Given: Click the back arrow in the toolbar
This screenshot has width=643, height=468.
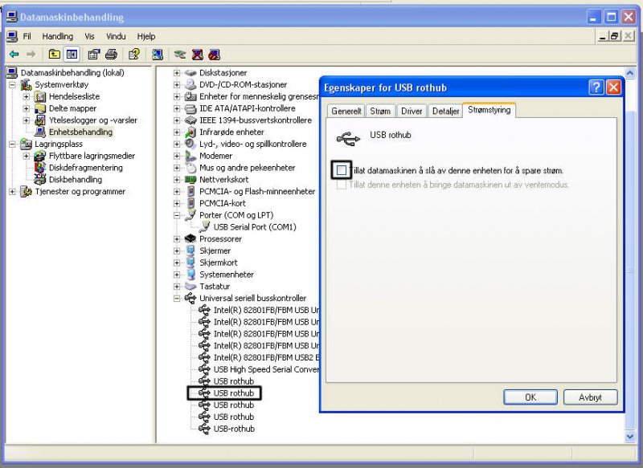Looking at the screenshot, I should 14,55.
